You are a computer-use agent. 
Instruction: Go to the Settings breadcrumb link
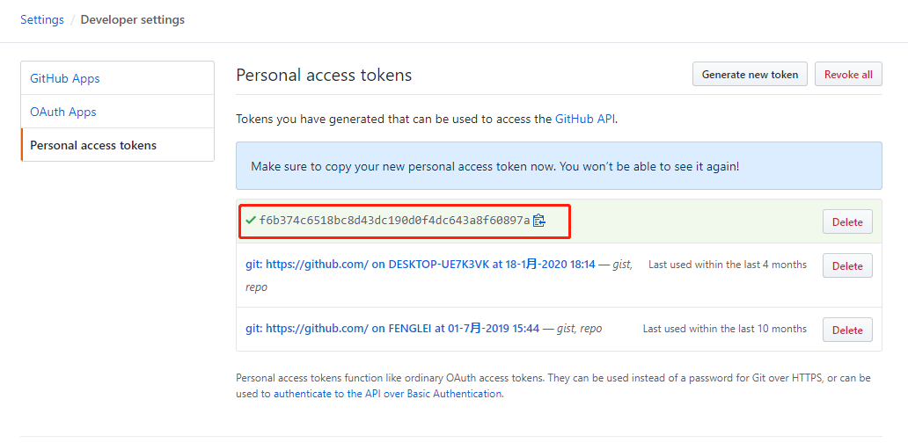[x=42, y=19]
